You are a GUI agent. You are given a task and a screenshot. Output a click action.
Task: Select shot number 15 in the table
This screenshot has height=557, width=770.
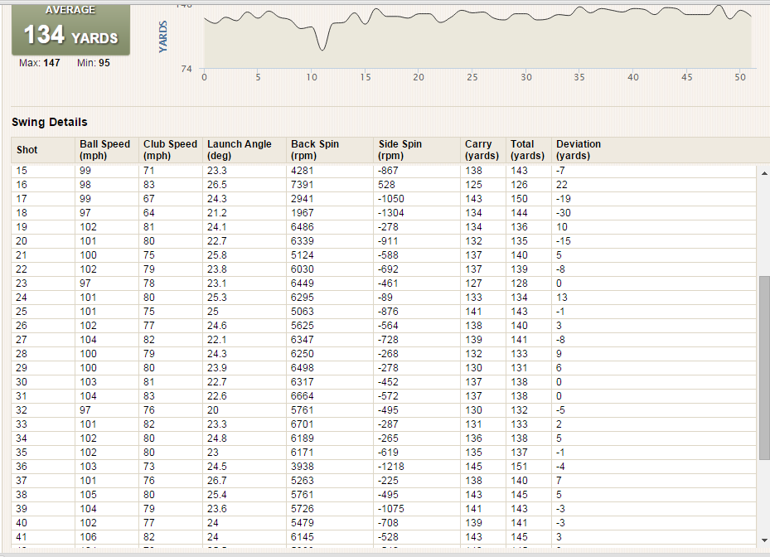point(22,171)
